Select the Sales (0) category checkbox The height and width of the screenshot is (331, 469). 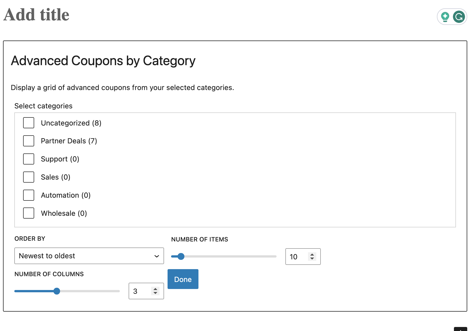click(x=29, y=177)
